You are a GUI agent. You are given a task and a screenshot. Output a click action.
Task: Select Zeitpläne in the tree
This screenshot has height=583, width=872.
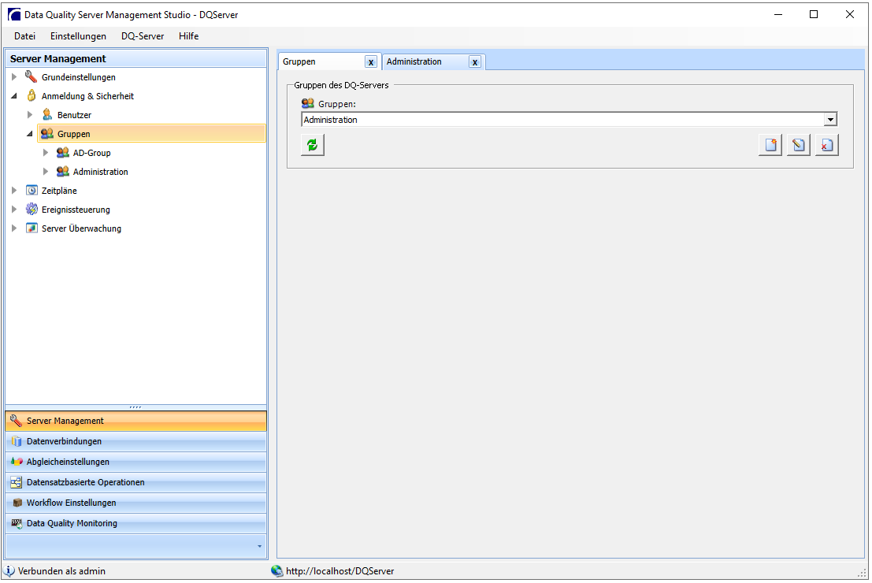59,190
